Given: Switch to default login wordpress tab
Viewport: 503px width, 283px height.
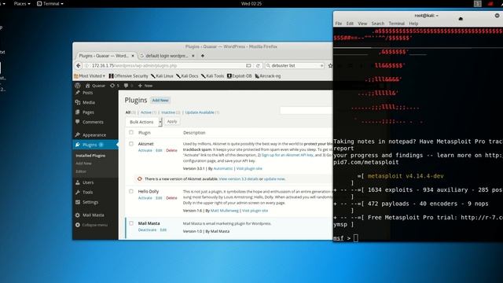Looking at the screenshot, I should 167,56.
